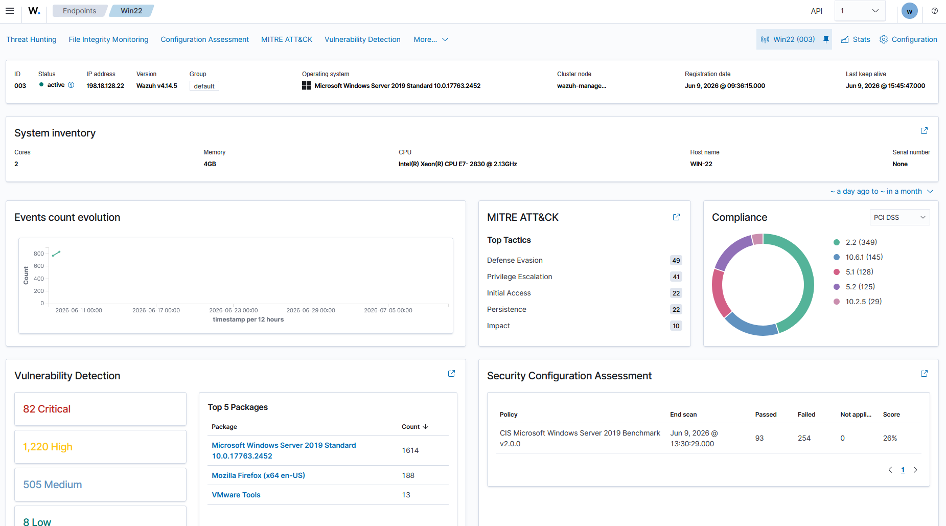Open MITRE ATT&CK expand icon
This screenshot has height=526, width=946.
(x=676, y=217)
